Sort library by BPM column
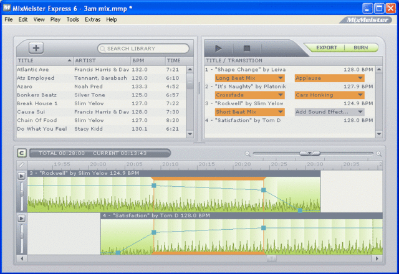The height and width of the screenshot is (274, 399). point(148,60)
